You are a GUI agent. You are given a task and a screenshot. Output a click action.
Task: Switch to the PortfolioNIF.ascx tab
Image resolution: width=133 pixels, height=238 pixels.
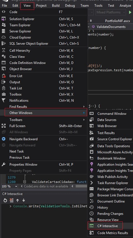point(118,21)
